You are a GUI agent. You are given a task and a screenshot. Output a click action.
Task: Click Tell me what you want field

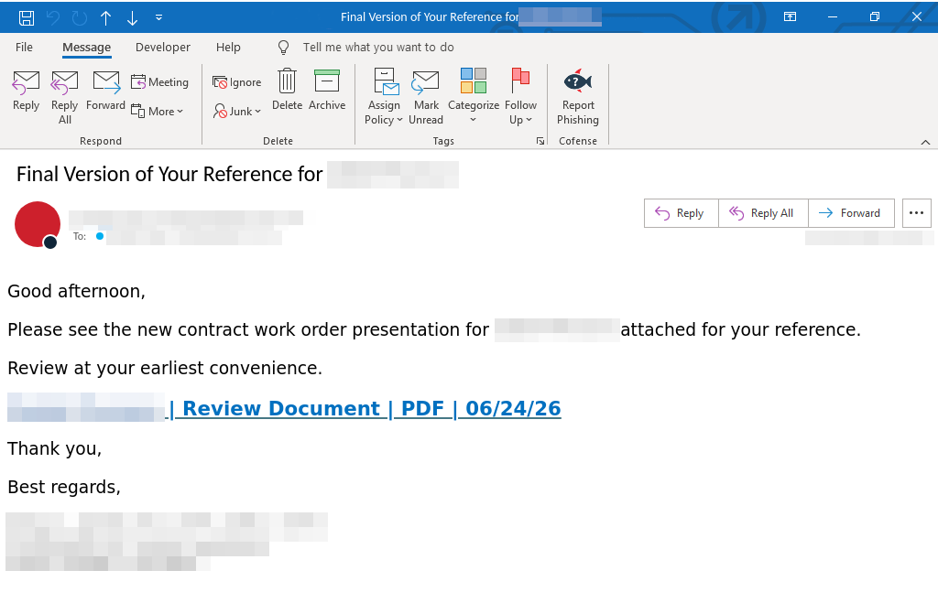pos(378,48)
